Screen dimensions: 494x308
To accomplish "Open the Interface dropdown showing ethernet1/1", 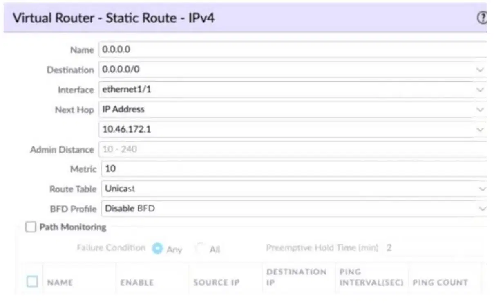I will click(x=293, y=90).
